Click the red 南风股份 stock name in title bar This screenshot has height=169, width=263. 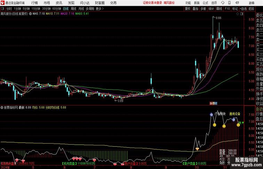(169, 3)
